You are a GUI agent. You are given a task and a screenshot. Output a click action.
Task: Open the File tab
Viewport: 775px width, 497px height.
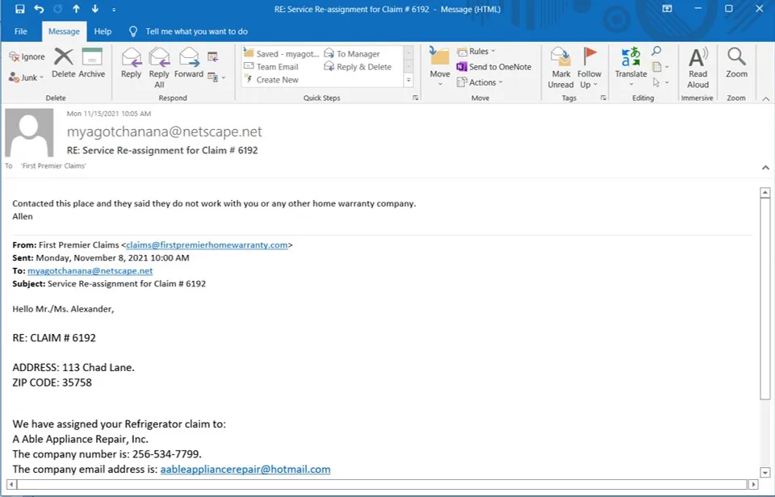(x=21, y=31)
